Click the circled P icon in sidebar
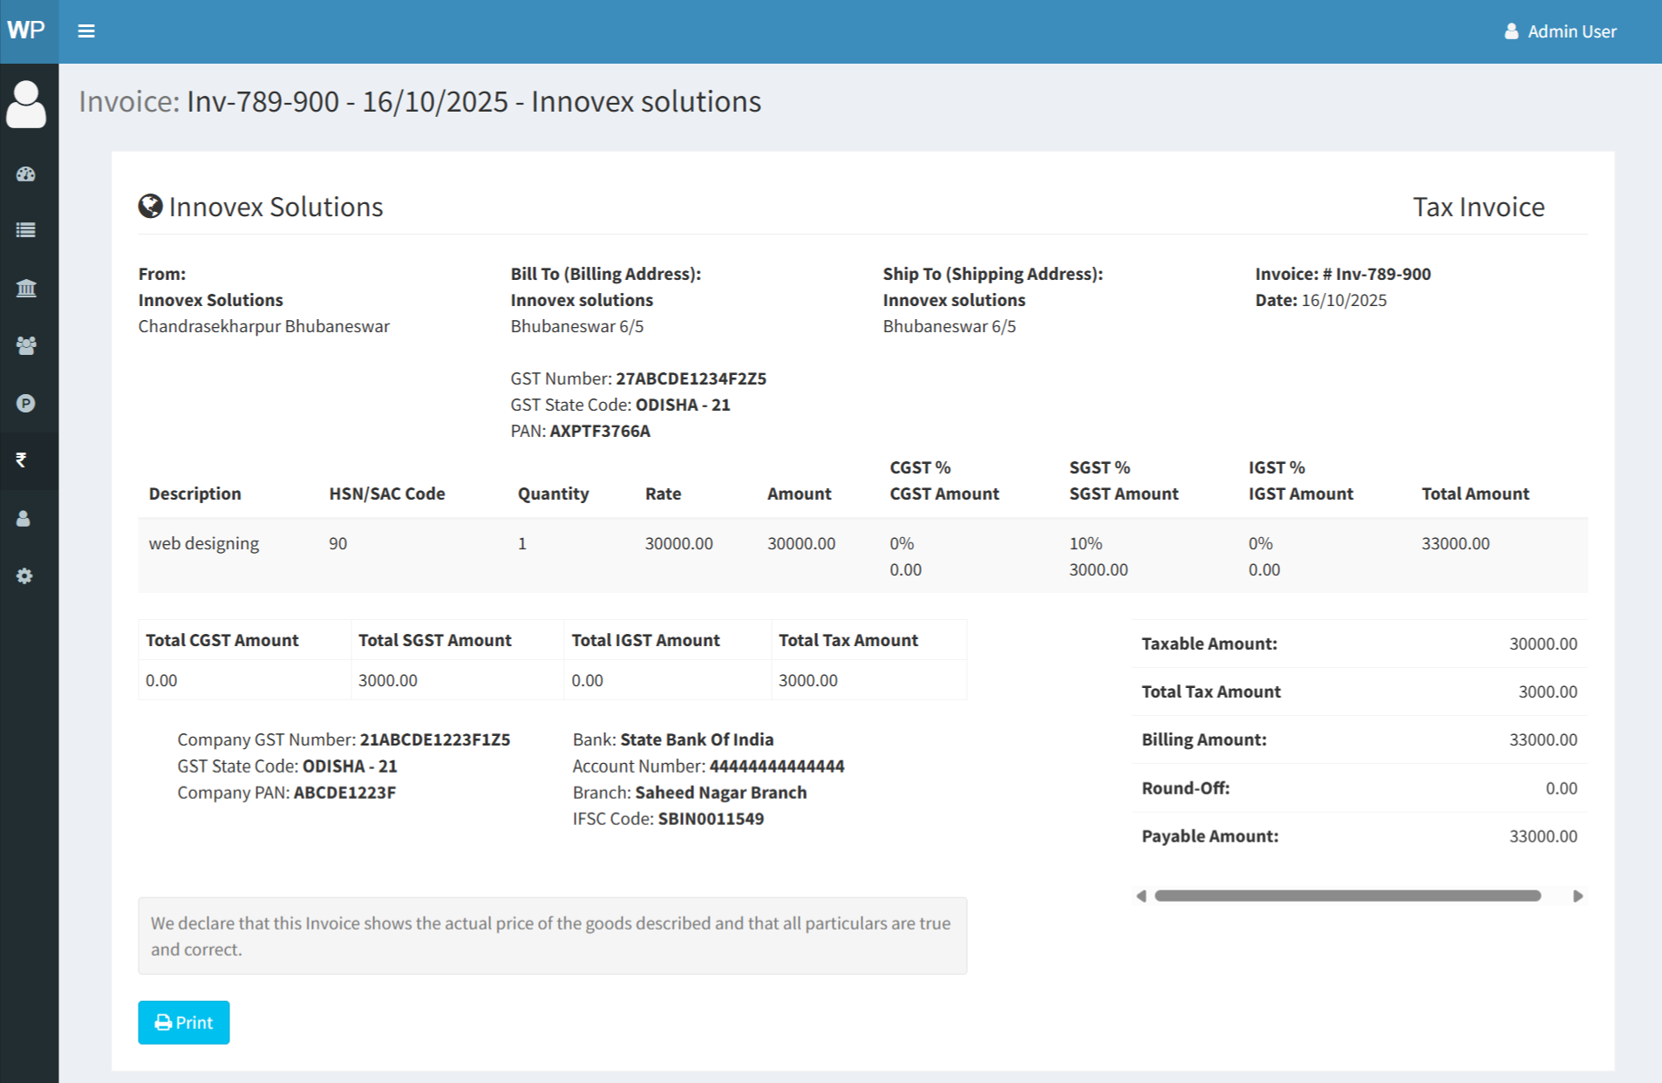The image size is (1662, 1083). coord(25,403)
